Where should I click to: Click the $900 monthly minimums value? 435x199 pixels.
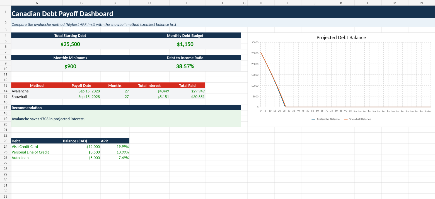70,66
